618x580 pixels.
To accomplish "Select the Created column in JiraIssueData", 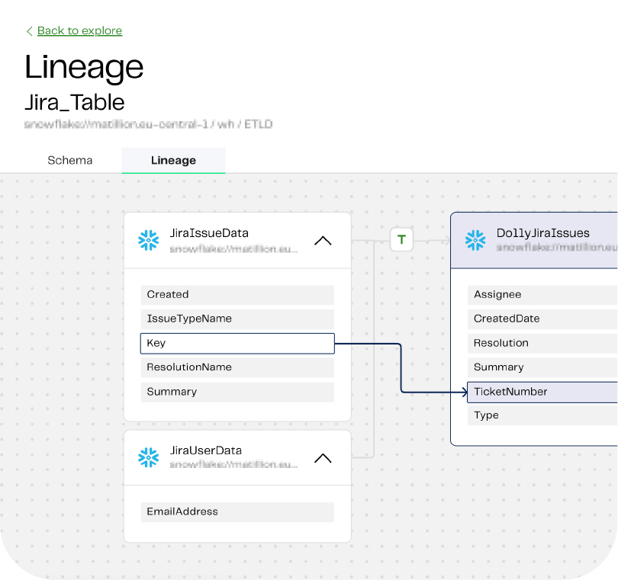I will [x=237, y=294].
